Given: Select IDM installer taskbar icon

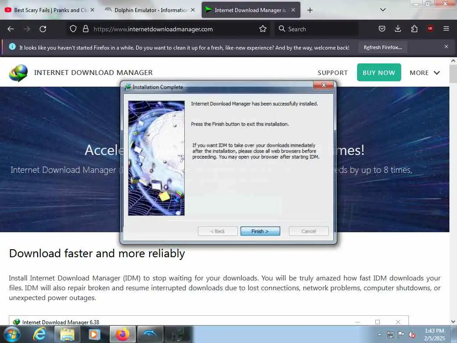Looking at the screenshot, I should [178, 334].
